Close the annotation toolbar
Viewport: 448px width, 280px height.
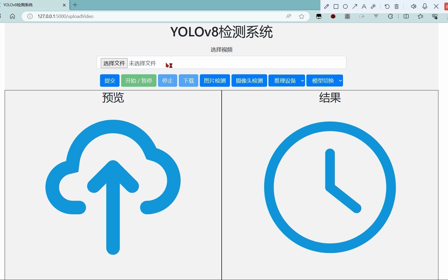tap(436, 6)
